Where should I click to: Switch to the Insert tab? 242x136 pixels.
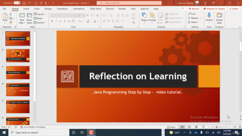[x=26, y=9]
